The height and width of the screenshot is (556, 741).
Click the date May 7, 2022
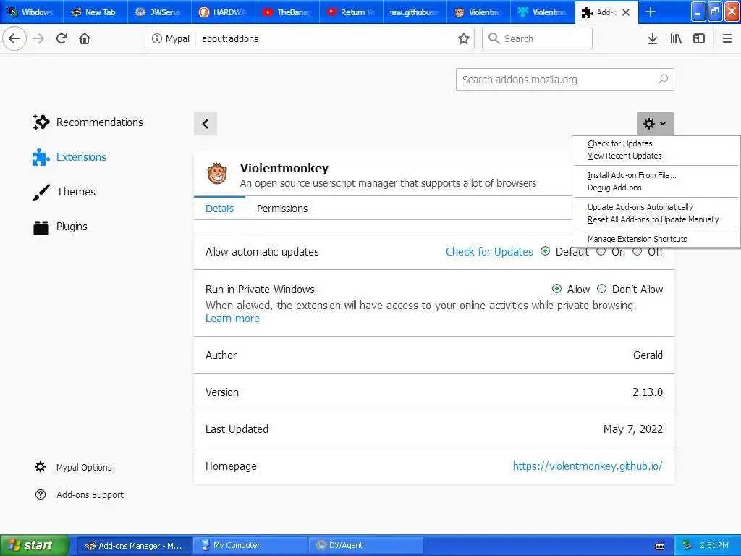632,429
